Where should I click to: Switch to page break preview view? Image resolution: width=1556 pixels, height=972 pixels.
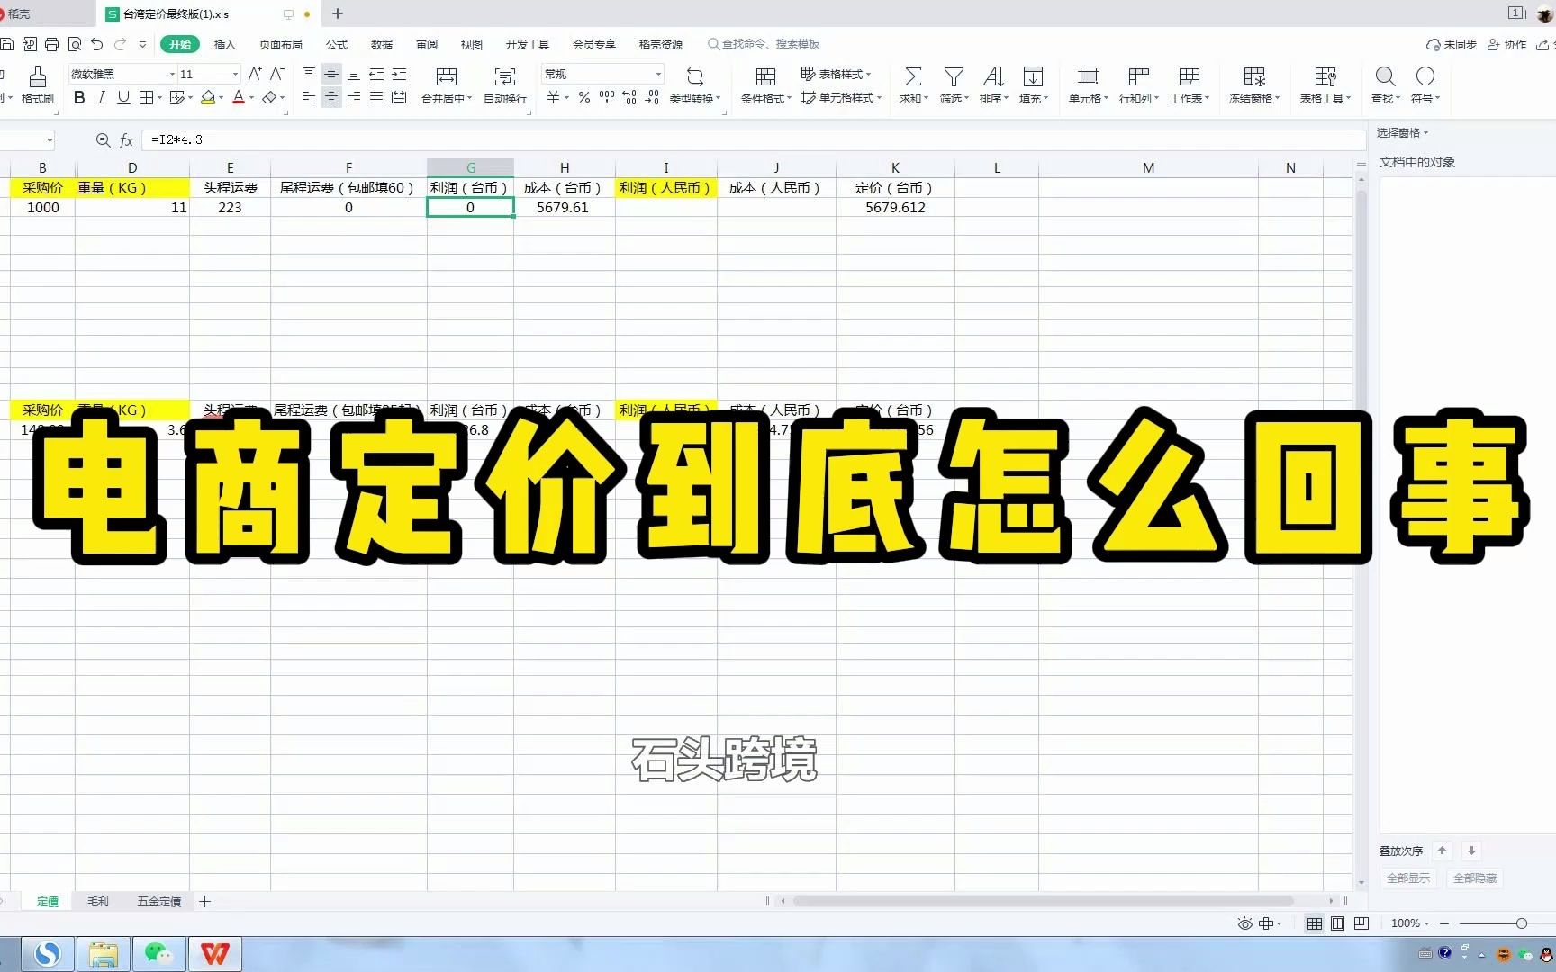coord(1361,923)
